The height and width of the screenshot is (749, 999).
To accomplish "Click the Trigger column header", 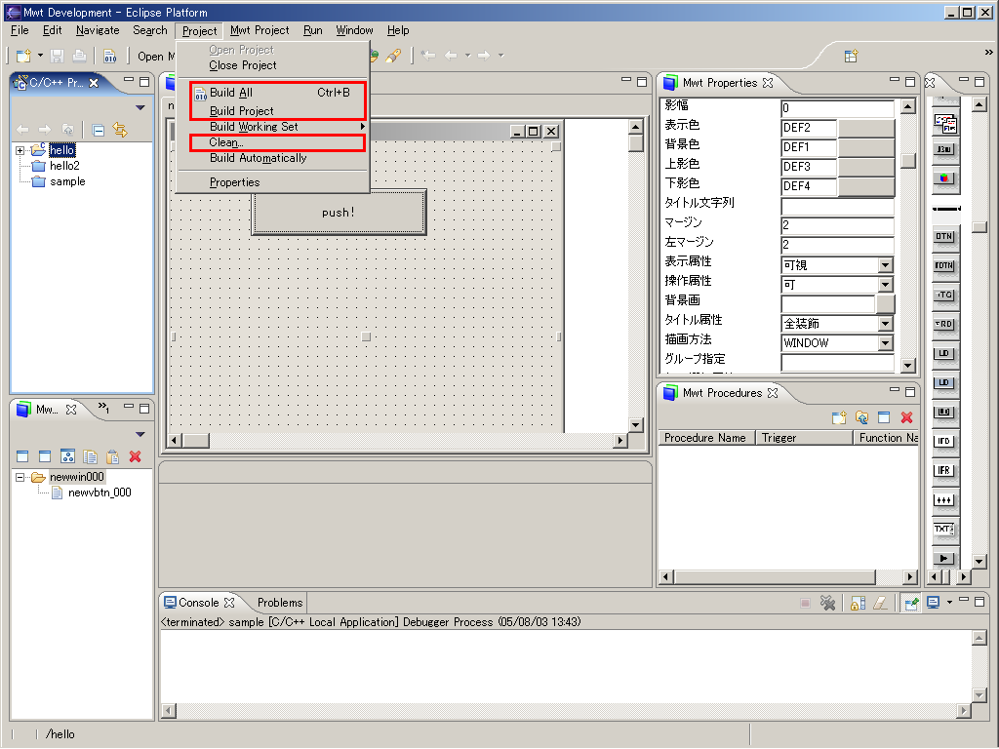I will coord(805,438).
